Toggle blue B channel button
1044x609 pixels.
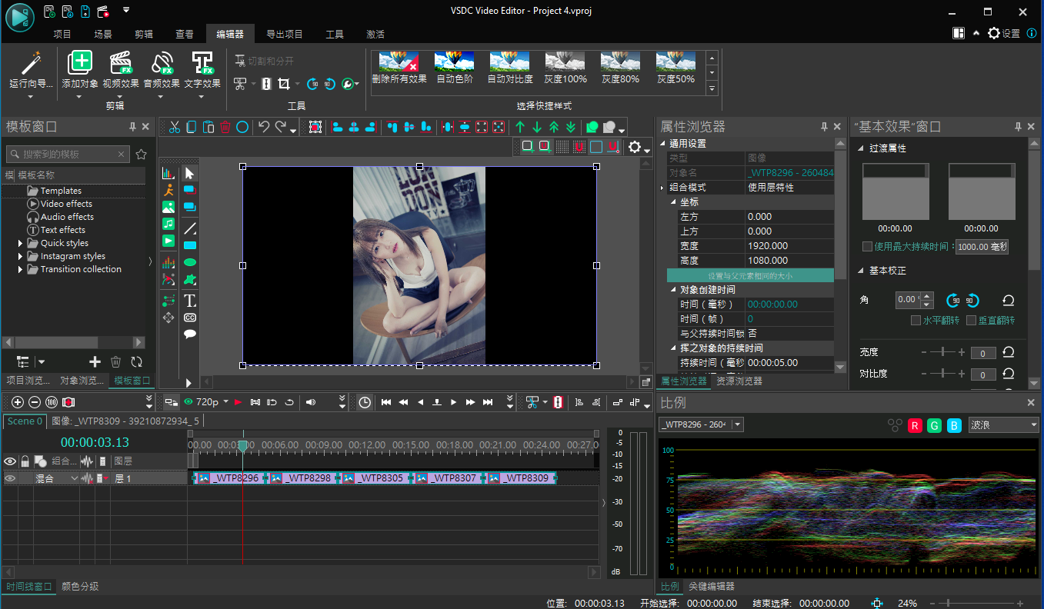(x=953, y=424)
